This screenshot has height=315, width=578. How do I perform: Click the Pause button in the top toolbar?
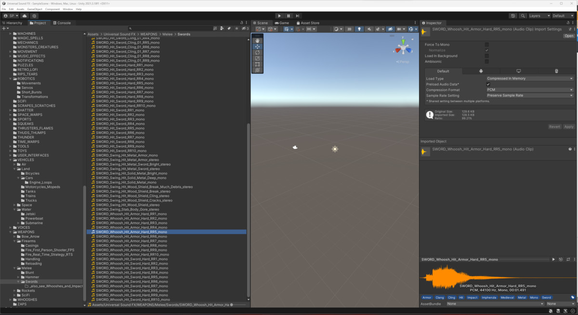[x=289, y=16]
